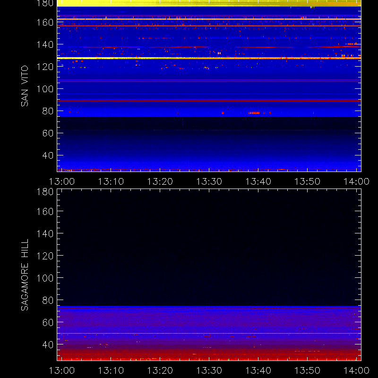Click 13:40 time label under Sagamore Hill plot
The width and height of the screenshot is (378, 378).
pos(258,370)
